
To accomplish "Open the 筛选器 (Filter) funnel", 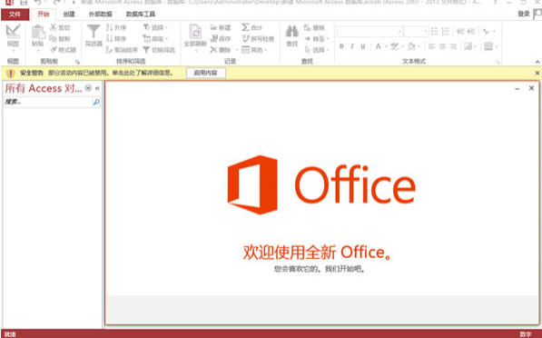I will (x=94, y=35).
